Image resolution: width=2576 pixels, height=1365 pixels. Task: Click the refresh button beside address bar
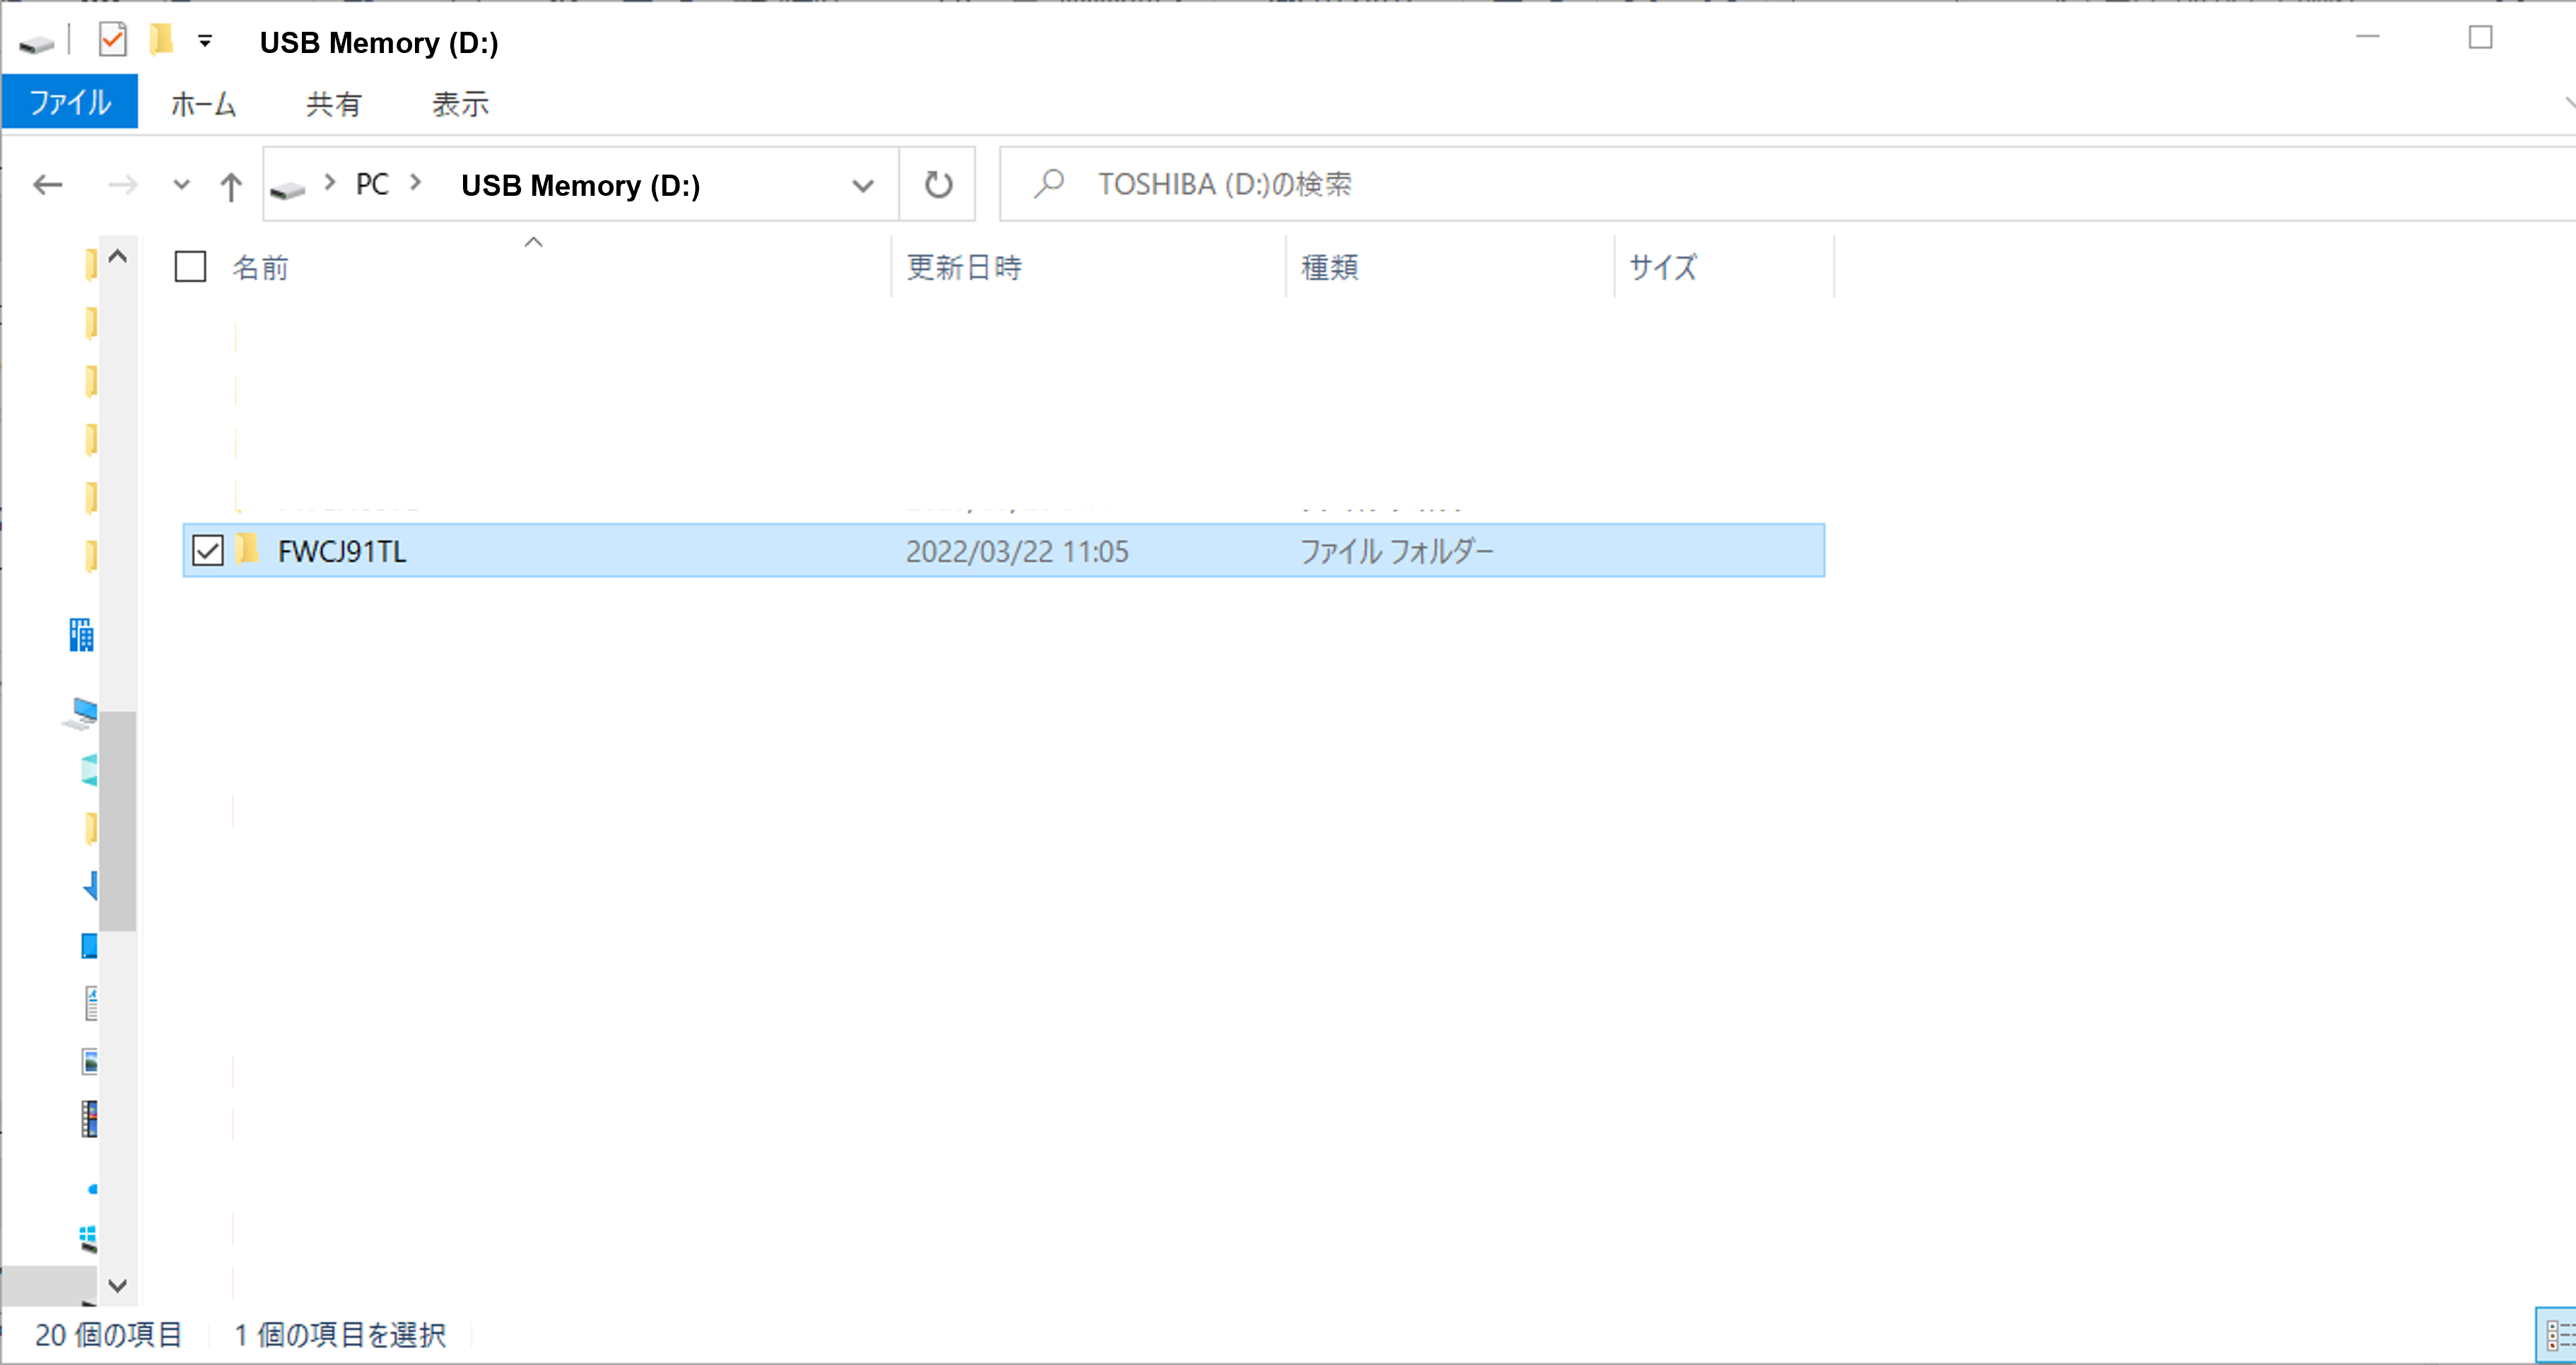coord(937,185)
